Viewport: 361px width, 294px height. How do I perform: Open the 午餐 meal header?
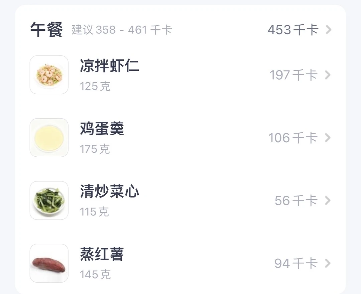pyautogui.click(x=46, y=30)
